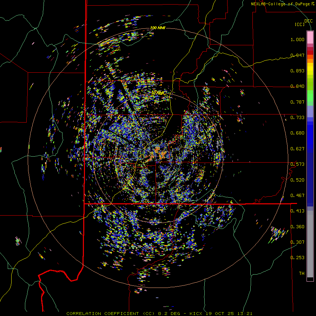
Task: Click the 0.893 legend value
Action: (297, 71)
